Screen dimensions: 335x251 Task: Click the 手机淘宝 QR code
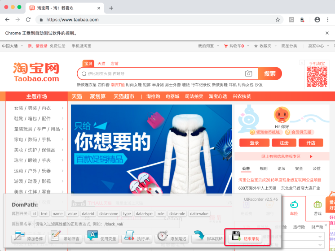click(317, 77)
